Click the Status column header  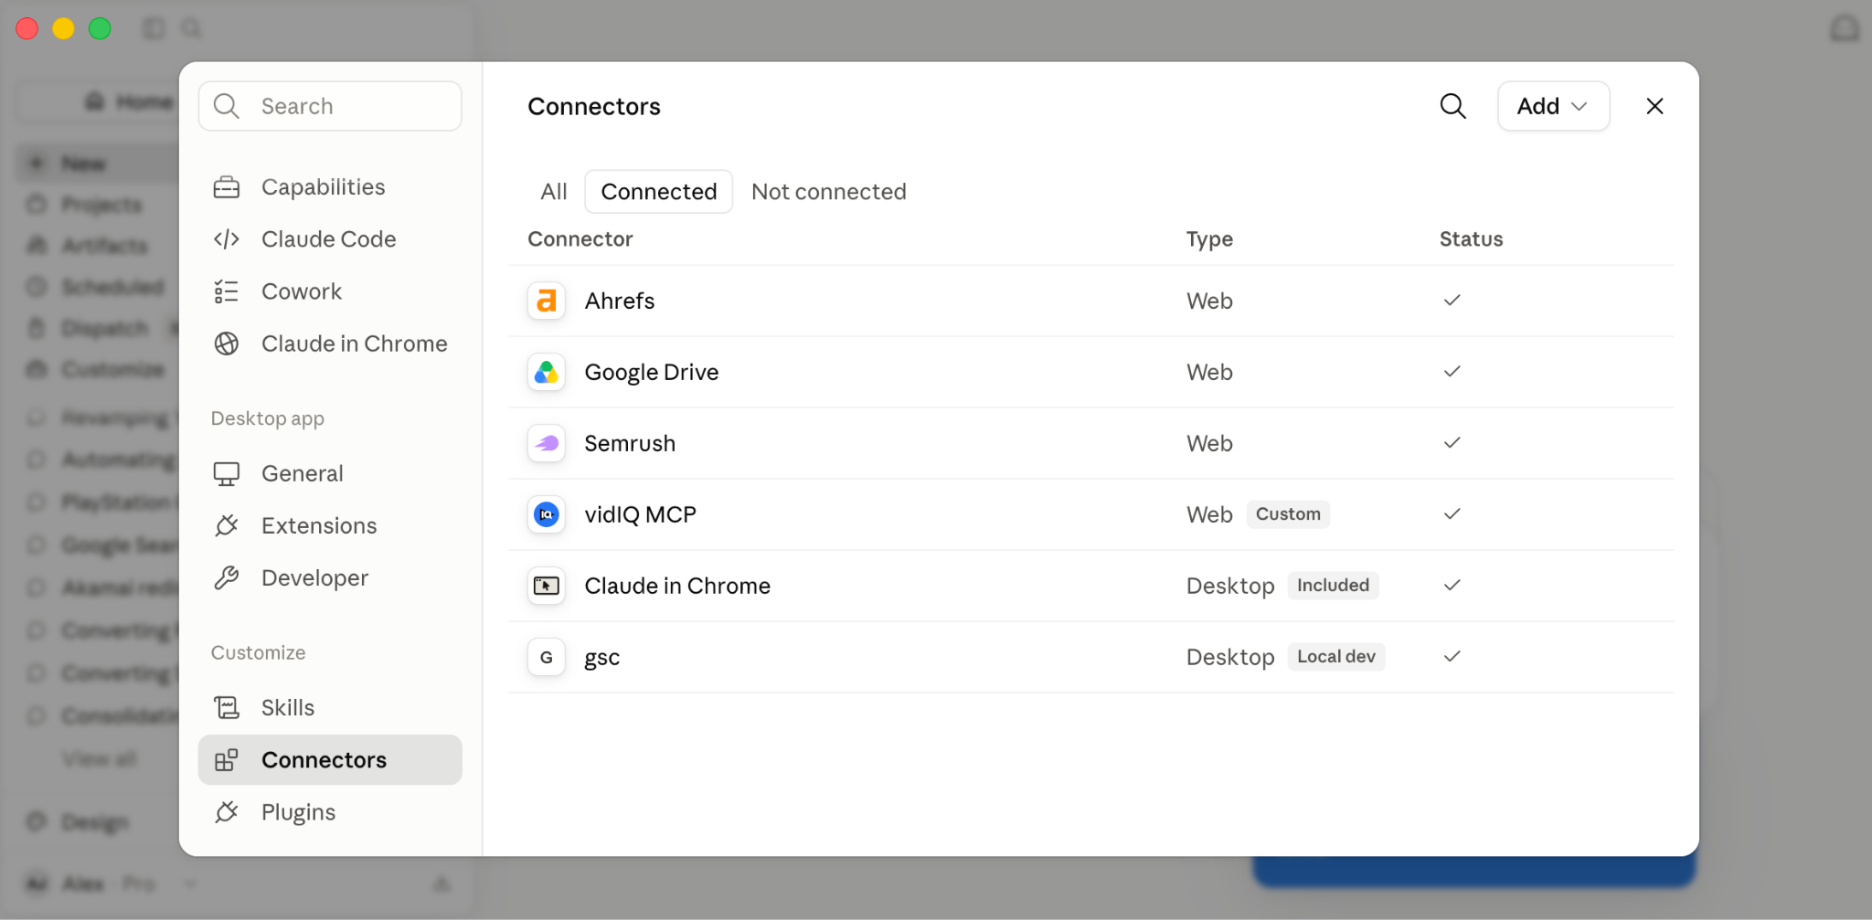point(1471,238)
